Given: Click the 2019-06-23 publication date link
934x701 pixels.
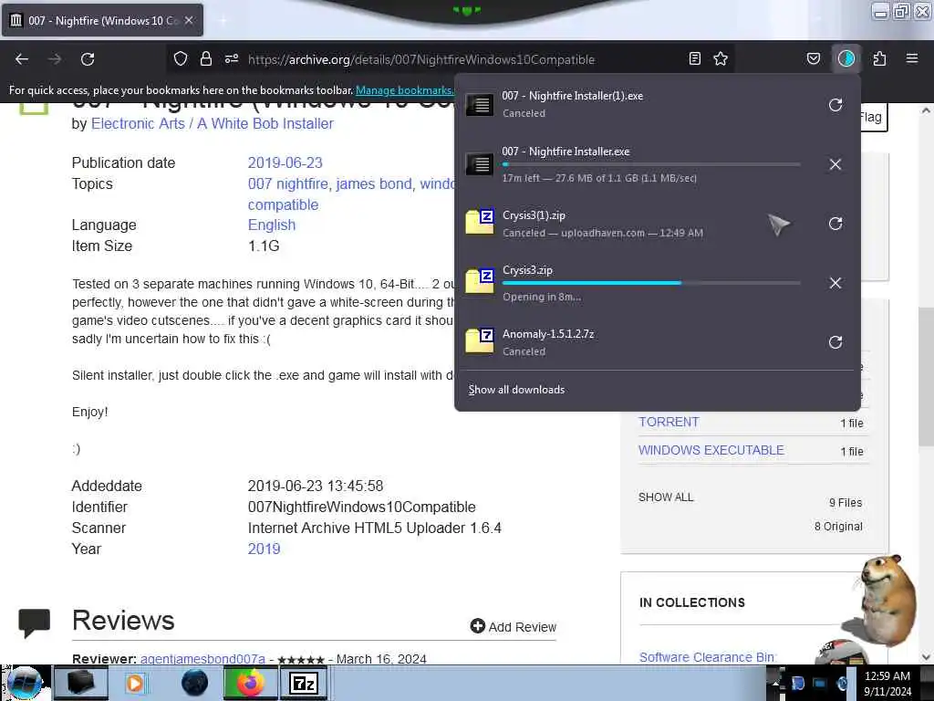Looking at the screenshot, I should tap(285, 162).
